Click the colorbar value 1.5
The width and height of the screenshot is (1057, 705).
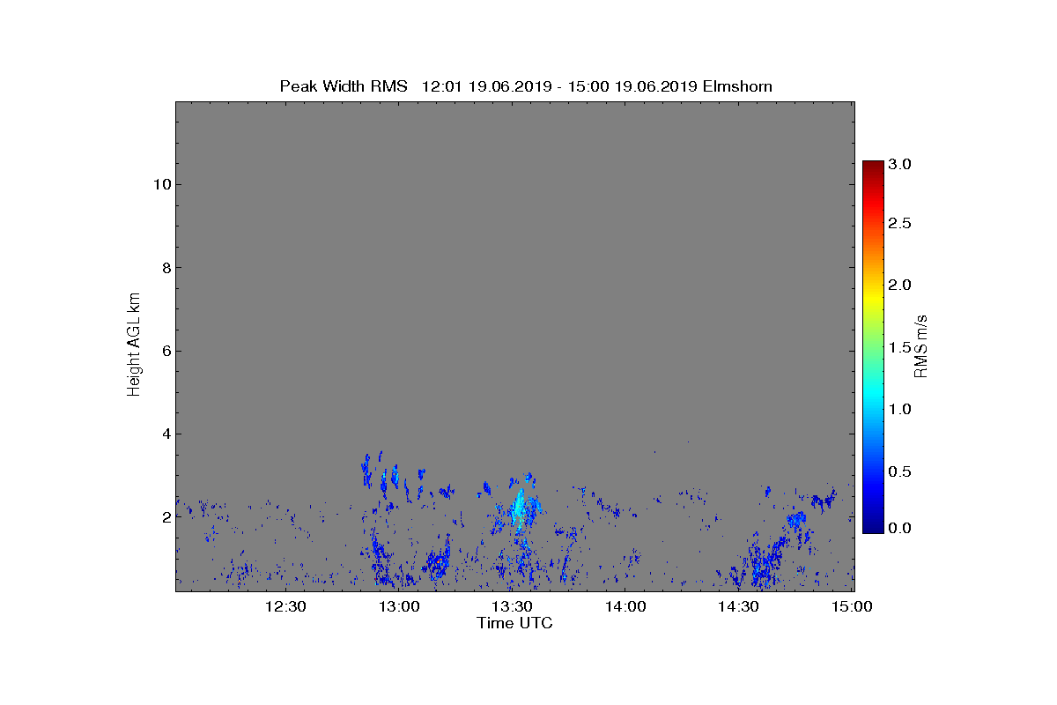tap(900, 347)
